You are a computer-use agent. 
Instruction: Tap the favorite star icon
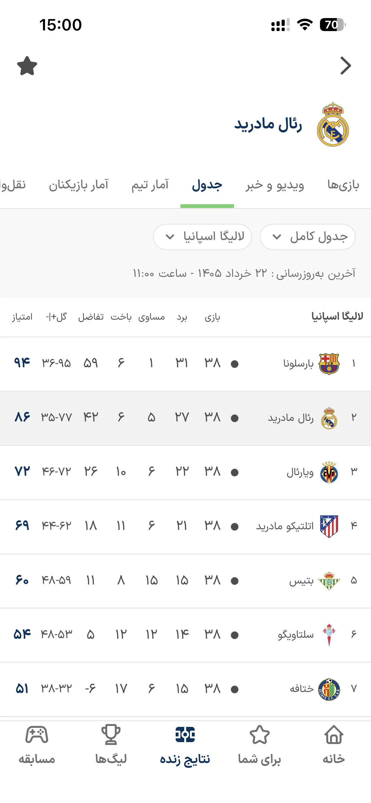pos(27,66)
